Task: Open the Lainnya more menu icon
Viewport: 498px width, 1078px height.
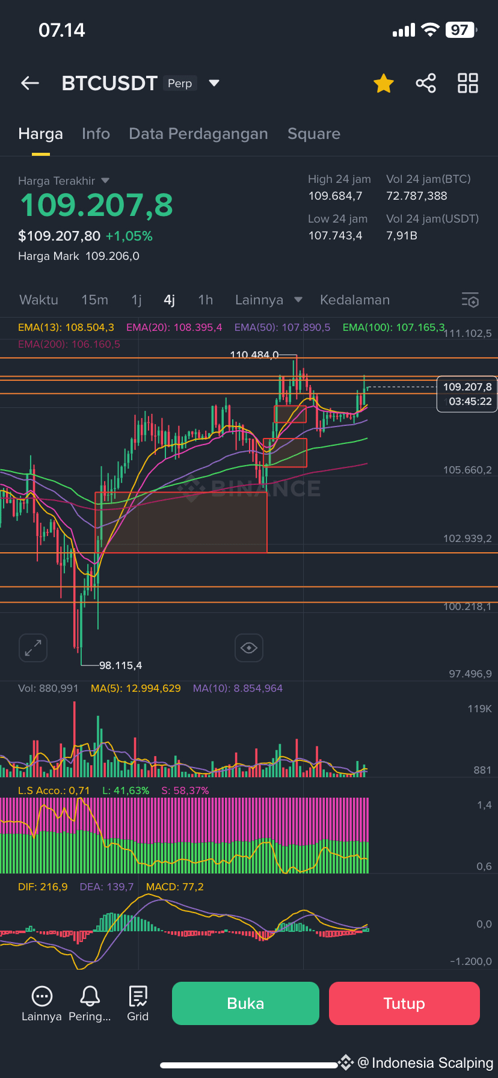Action: click(x=41, y=1003)
